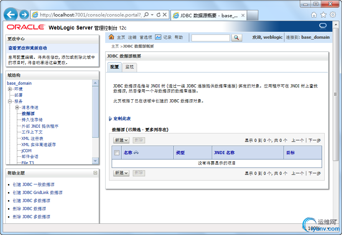Click the console home house icon
Screen dimensions: 342x235
click(111, 37)
